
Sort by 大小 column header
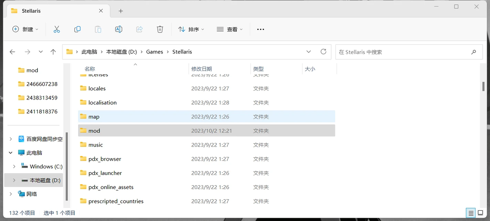[x=310, y=69]
